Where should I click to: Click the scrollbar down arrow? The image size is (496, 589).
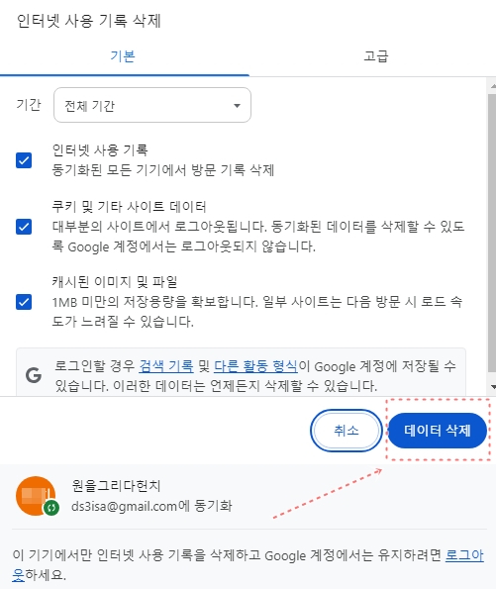point(493,387)
